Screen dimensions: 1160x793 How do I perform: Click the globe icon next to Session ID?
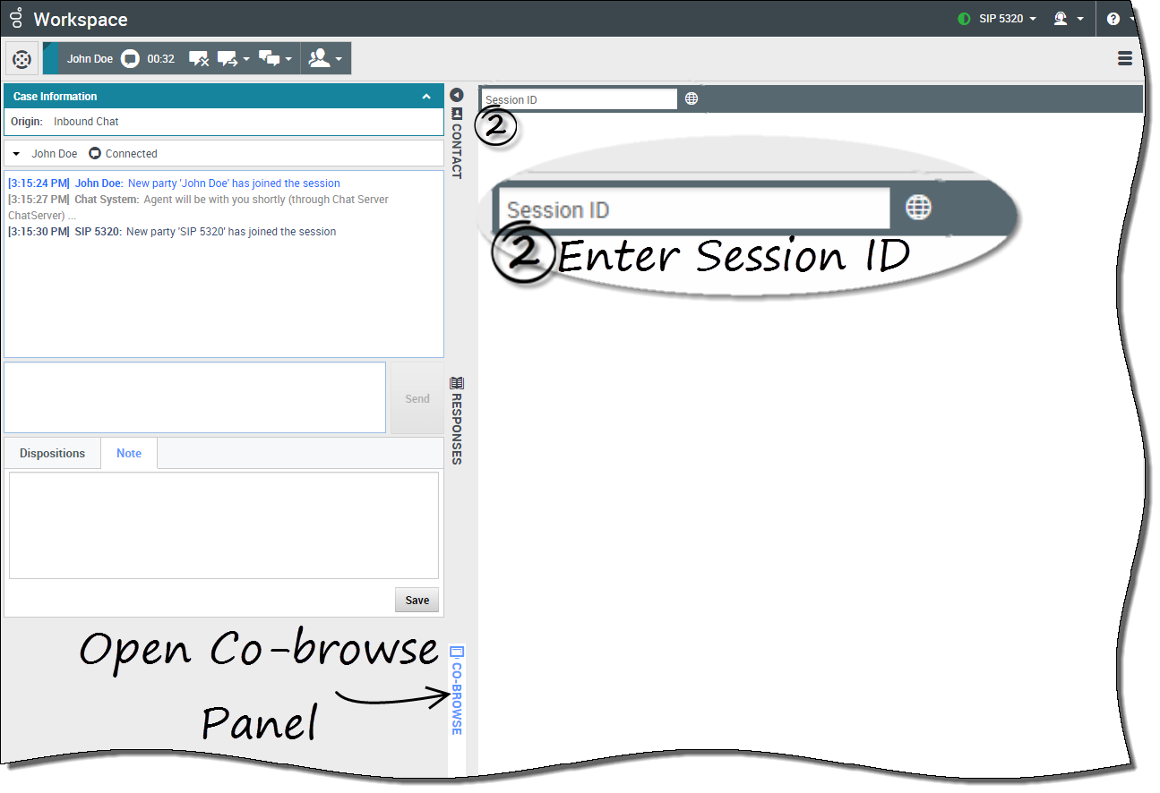pos(692,98)
